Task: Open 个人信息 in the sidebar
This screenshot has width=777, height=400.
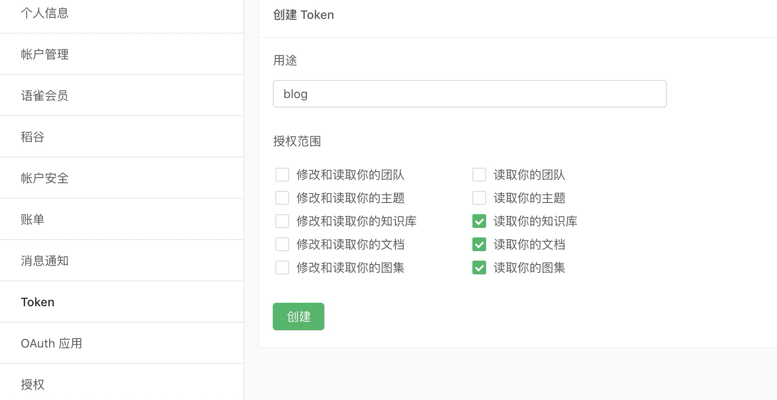Action: click(x=45, y=13)
